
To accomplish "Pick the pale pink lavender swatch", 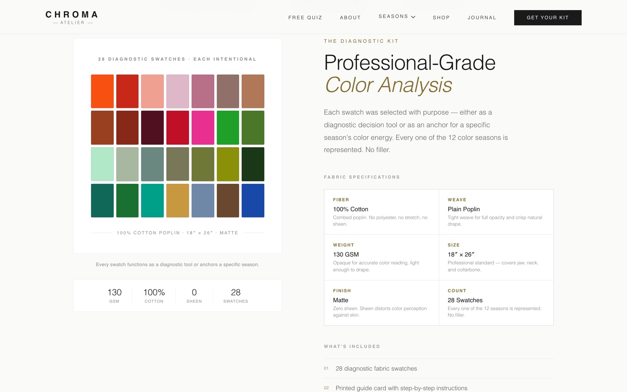I will tap(178, 91).
